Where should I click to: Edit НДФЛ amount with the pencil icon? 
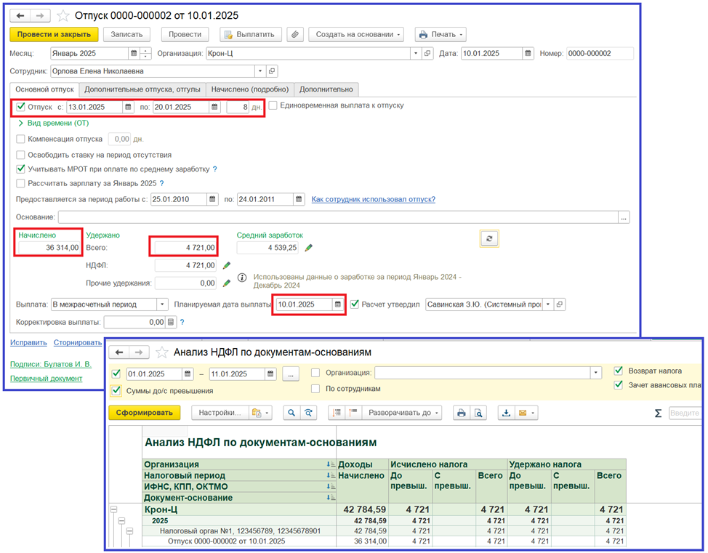pyautogui.click(x=227, y=265)
